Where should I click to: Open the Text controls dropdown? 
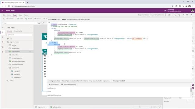(38, 19)
